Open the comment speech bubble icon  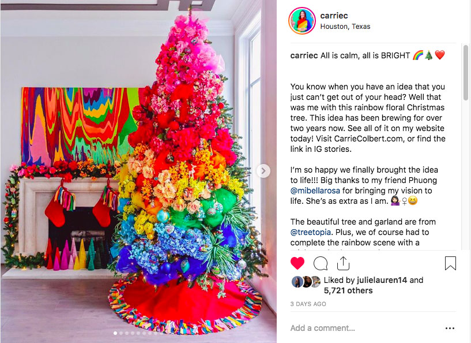(320, 263)
